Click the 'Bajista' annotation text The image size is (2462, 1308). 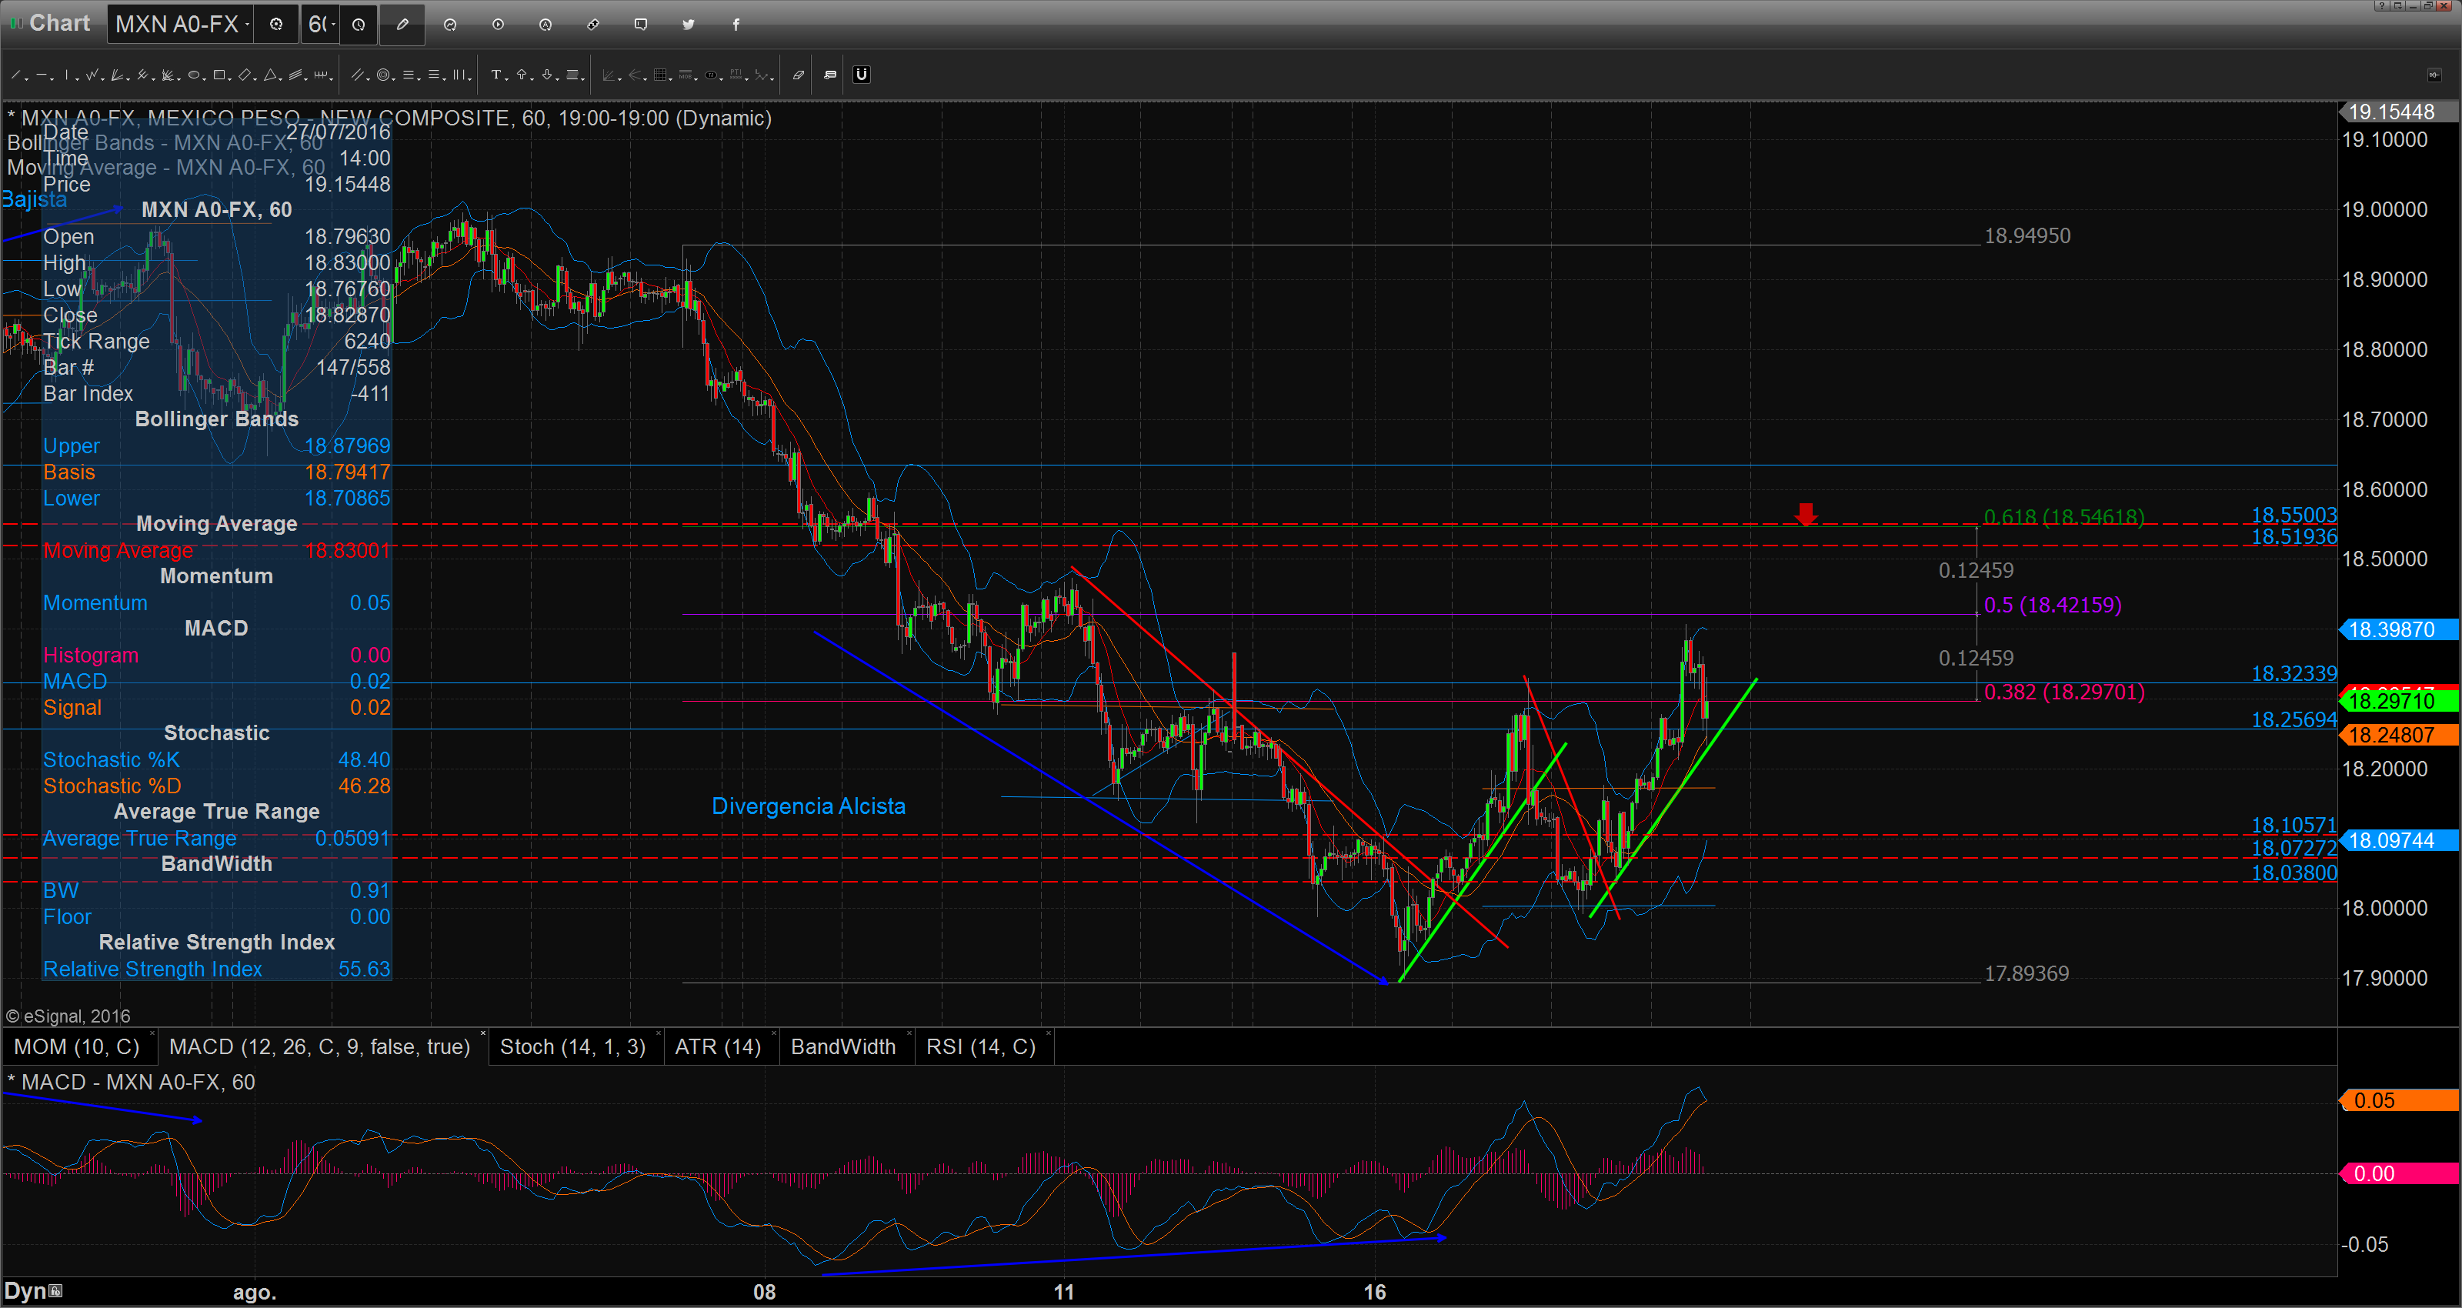35,200
